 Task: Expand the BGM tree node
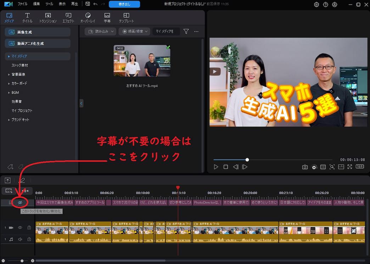(x=9, y=93)
